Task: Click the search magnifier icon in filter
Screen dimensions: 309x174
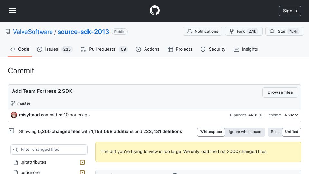Action: pyautogui.click(x=15, y=150)
